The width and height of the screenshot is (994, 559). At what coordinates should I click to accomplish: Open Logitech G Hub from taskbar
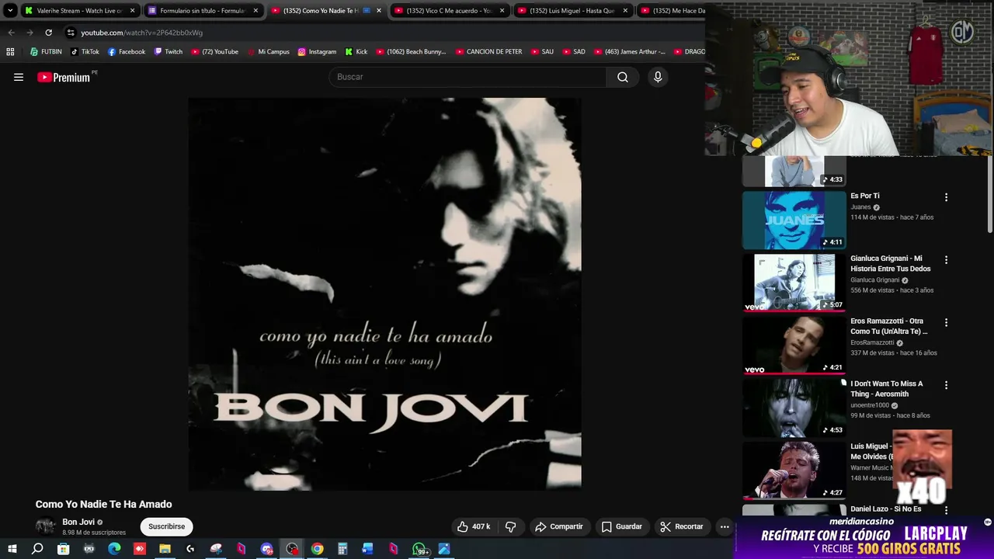pos(190,549)
